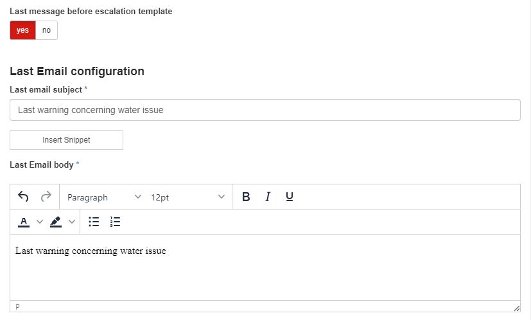Screen dimensions: 531x320
Task: Set escalation template toggle to yes
Action: point(22,30)
